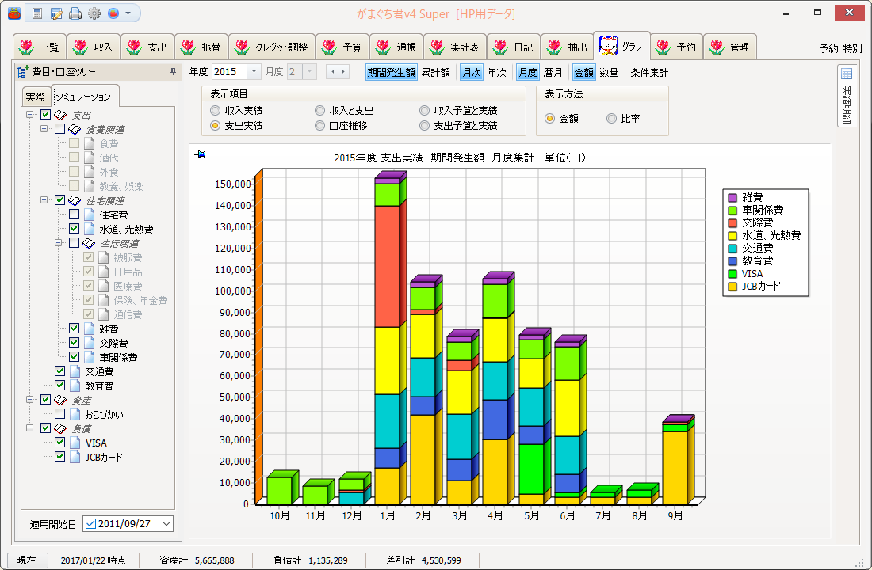
Task: Select 数量 instead of 金額
Action: coord(609,72)
